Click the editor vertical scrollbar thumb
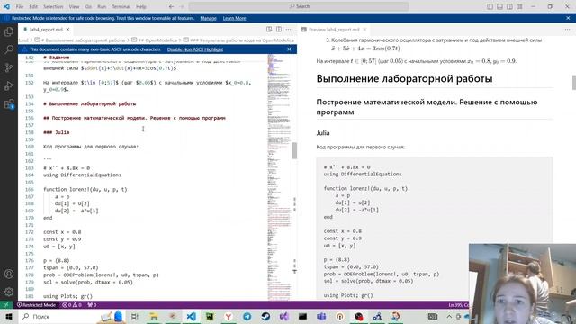 tap(294, 150)
